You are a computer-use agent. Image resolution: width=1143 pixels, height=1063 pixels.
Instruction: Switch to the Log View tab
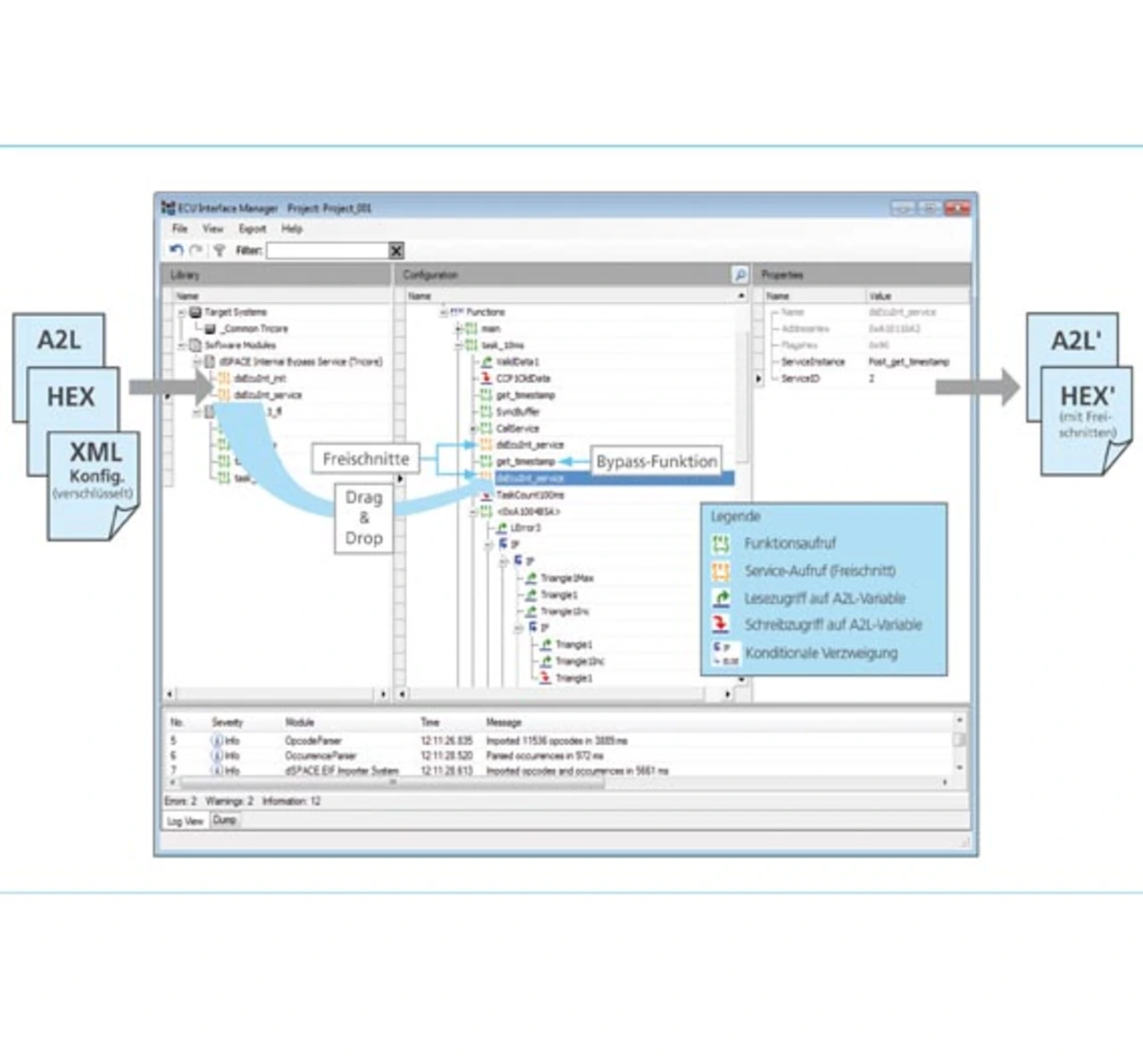[186, 821]
